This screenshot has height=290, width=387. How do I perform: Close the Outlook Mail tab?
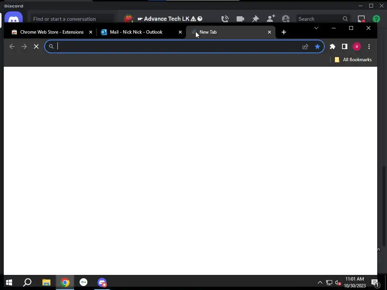[180, 32]
